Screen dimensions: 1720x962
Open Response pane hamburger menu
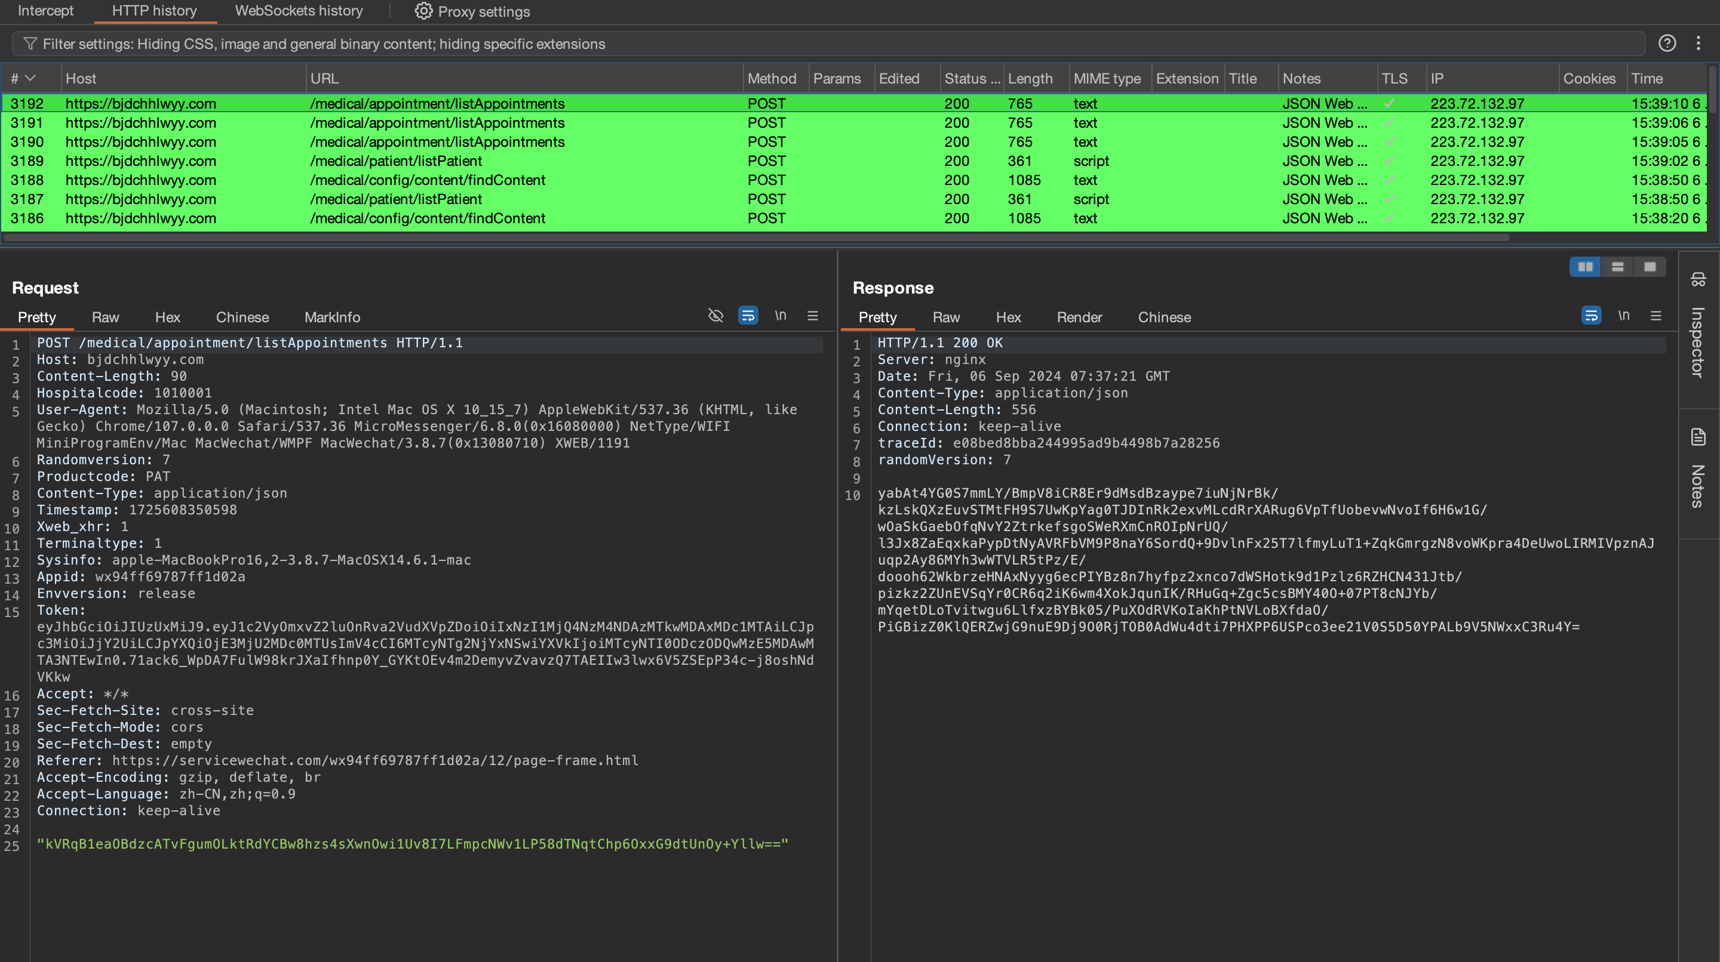[1656, 316]
